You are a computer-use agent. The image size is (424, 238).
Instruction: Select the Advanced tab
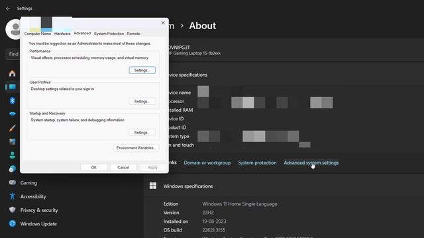(x=82, y=33)
